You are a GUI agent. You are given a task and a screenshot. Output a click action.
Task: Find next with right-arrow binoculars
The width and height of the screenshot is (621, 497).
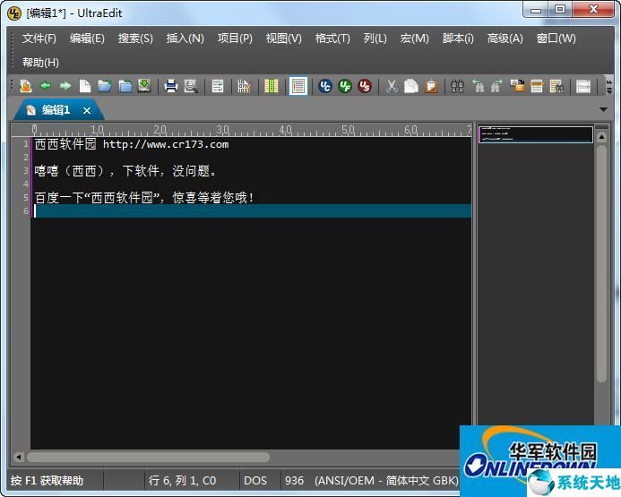coord(496,86)
